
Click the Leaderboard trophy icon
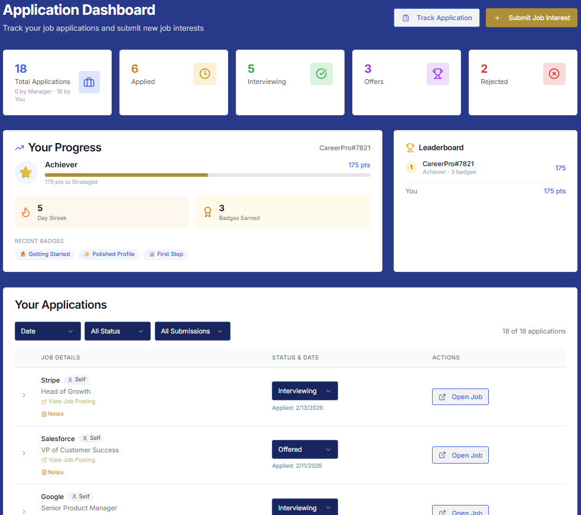(x=410, y=148)
